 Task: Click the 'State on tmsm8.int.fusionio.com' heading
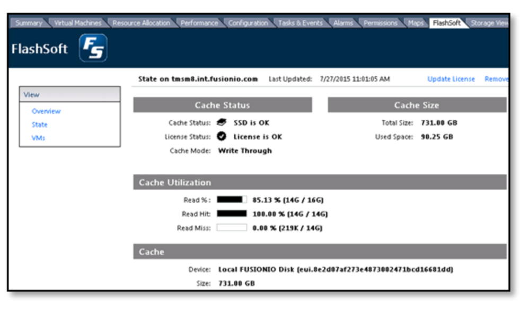pos(198,79)
